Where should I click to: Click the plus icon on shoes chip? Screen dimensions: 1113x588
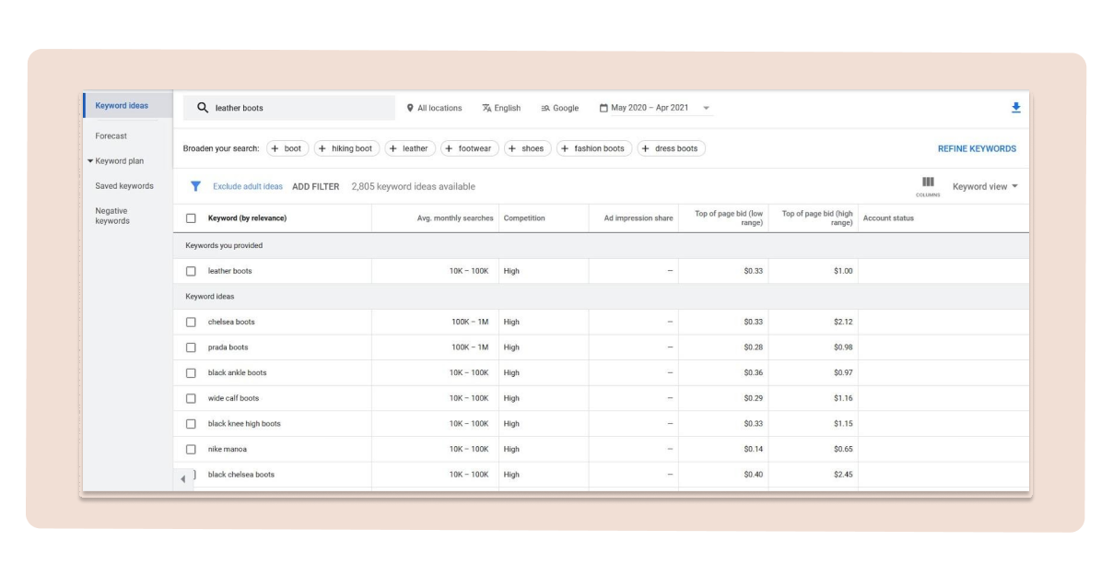click(512, 148)
